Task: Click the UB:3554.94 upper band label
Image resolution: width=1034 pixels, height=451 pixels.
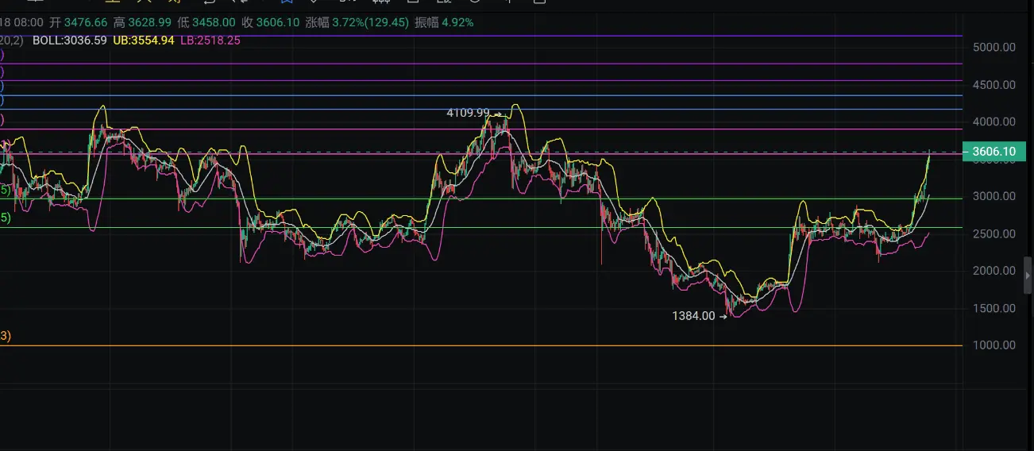Action: pyautogui.click(x=145, y=40)
